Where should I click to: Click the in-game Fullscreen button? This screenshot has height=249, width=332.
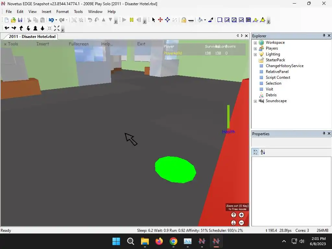(79, 44)
